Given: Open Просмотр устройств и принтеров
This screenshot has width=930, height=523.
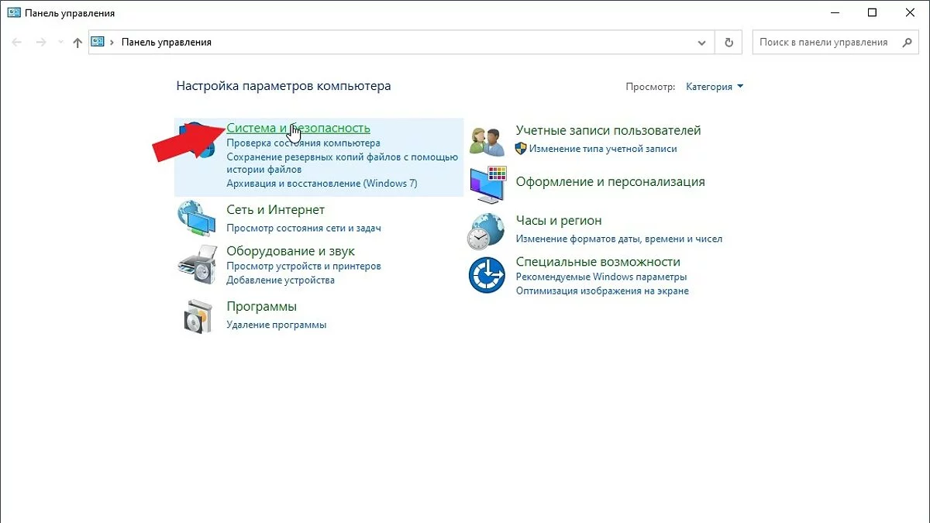Looking at the screenshot, I should (x=304, y=266).
